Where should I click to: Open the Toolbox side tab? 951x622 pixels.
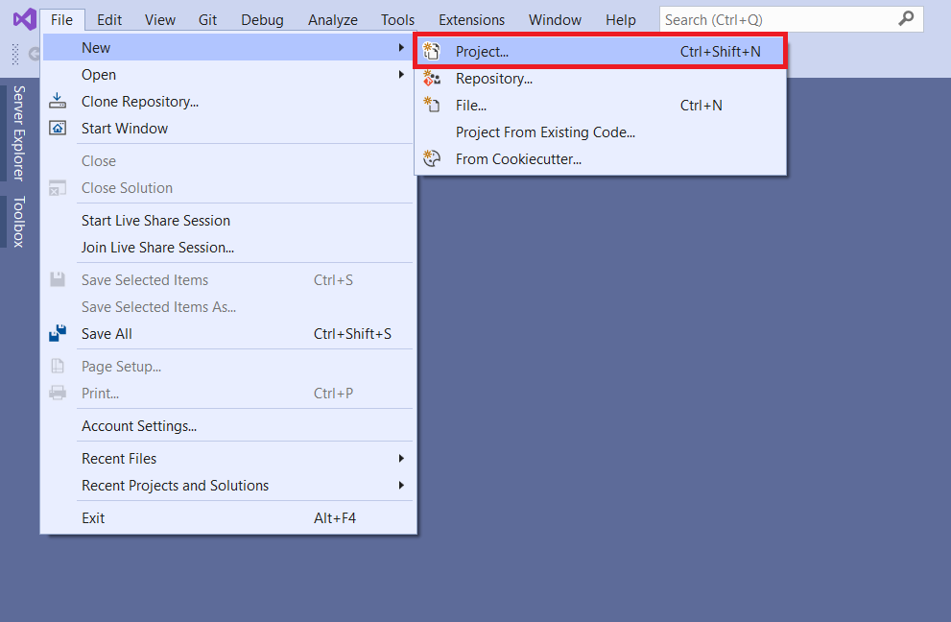[18, 222]
